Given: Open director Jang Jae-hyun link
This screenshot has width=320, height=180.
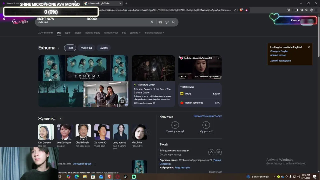Looking at the screenshot, I should coord(182,167).
